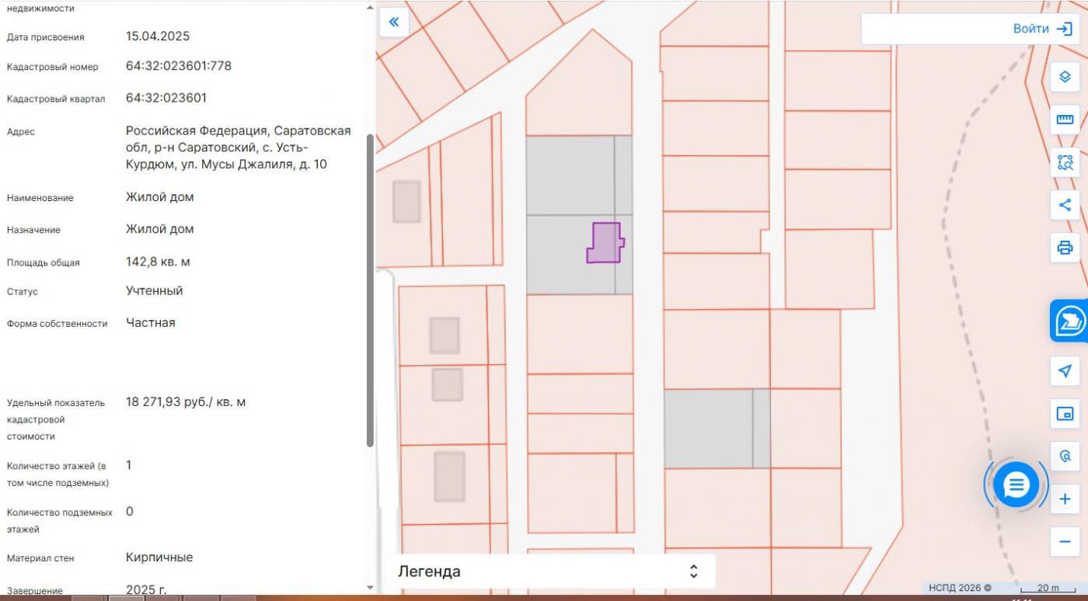This screenshot has width=1088, height=601.
Task: Expand the Легенда panel
Action: coord(693,571)
